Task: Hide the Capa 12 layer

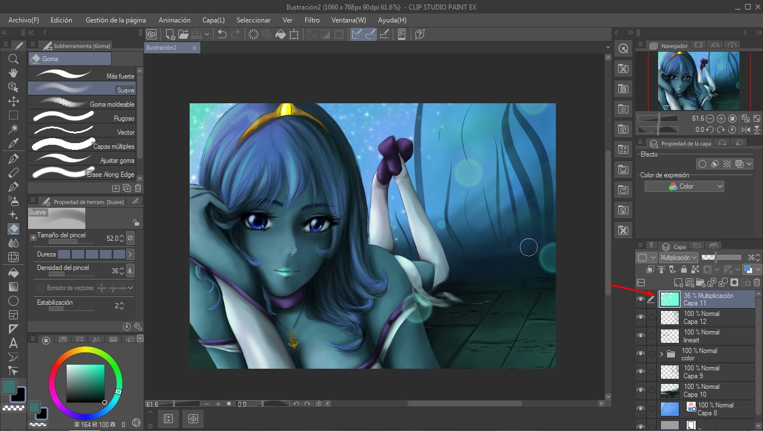Action: (x=641, y=318)
